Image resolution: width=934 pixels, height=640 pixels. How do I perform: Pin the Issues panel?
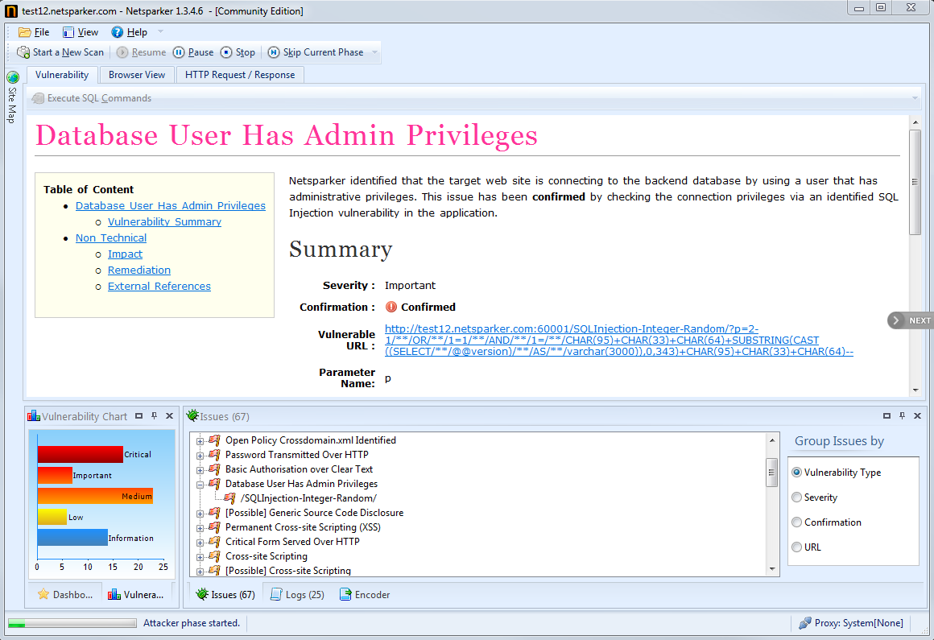click(902, 416)
